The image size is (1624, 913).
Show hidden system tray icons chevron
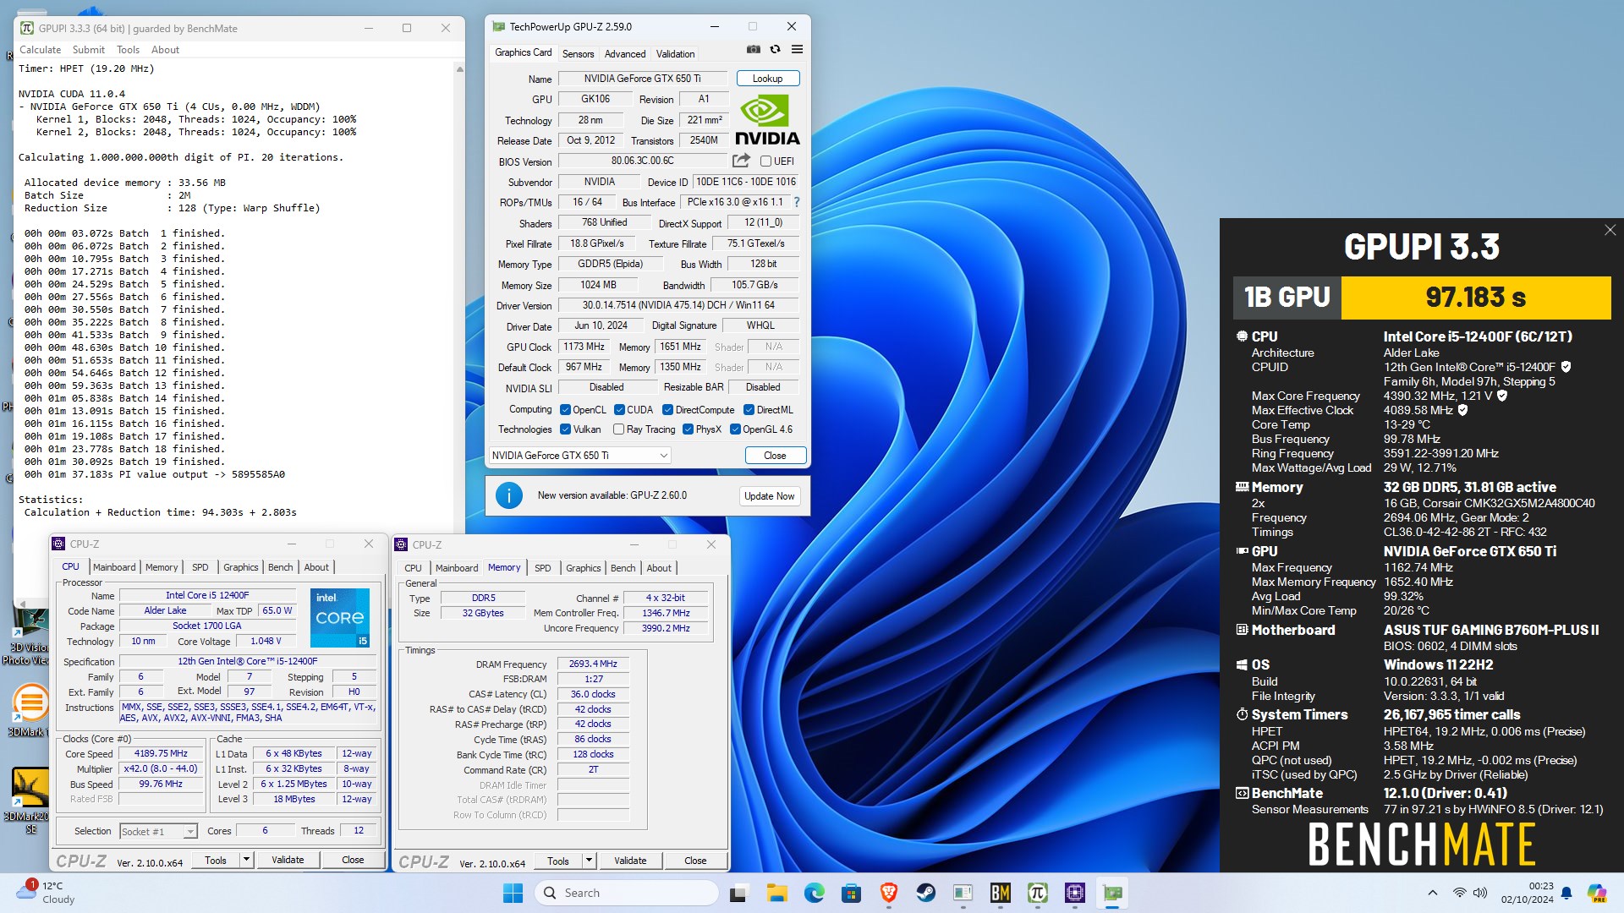point(1432,893)
